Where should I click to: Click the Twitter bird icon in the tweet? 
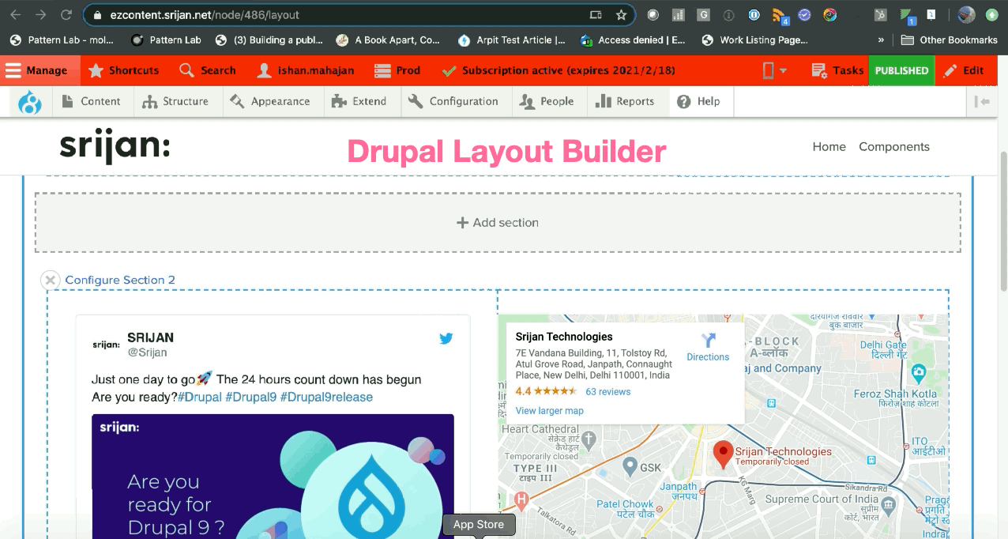446,338
